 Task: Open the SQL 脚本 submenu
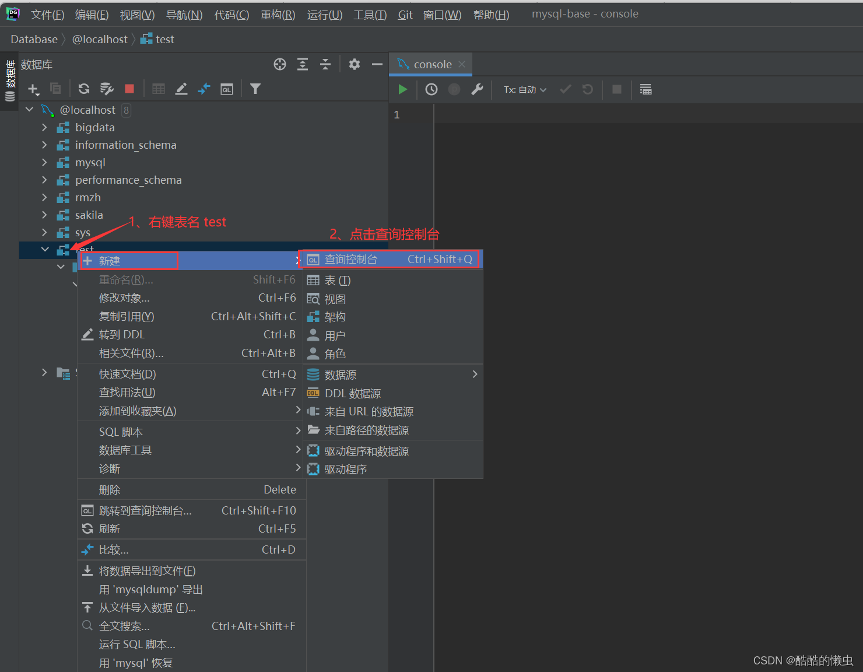191,432
